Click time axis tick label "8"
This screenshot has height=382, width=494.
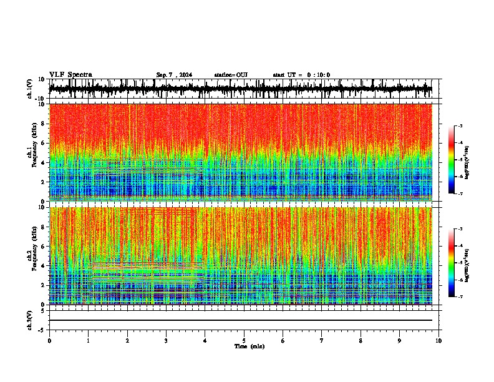point(361,341)
